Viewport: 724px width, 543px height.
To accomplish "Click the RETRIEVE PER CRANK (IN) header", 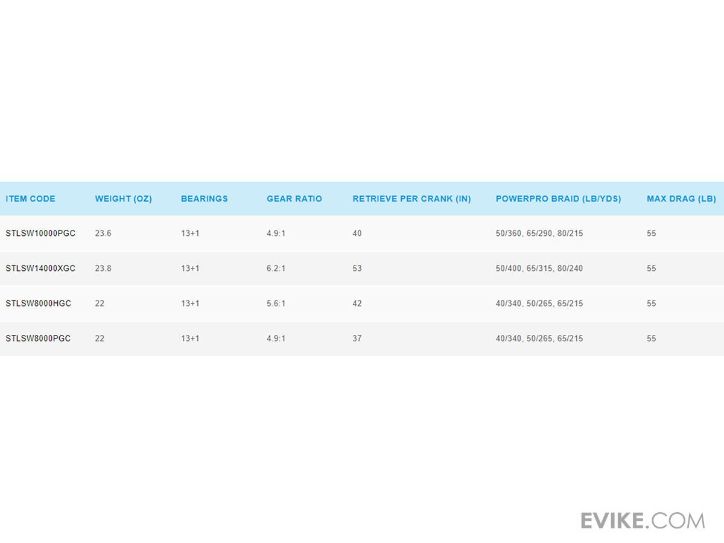I will point(411,198).
